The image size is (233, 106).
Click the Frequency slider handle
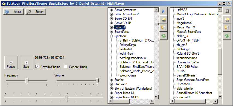[27, 81]
